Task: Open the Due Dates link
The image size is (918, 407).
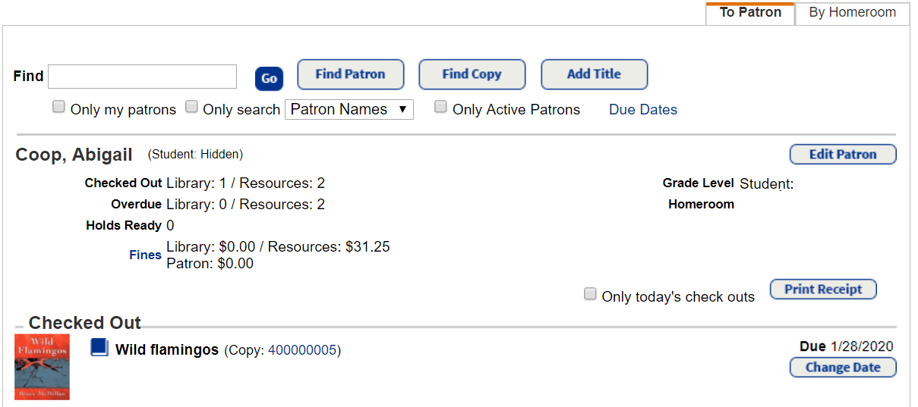Action: (x=642, y=110)
